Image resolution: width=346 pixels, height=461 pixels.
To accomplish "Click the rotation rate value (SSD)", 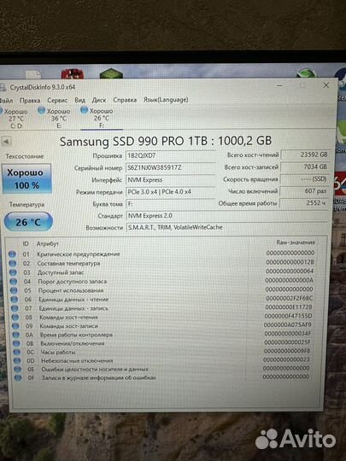I will coord(304,178).
